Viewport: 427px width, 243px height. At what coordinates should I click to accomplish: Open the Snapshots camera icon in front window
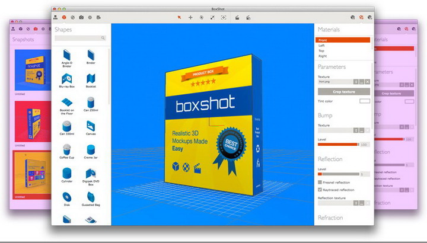(x=81, y=17)
